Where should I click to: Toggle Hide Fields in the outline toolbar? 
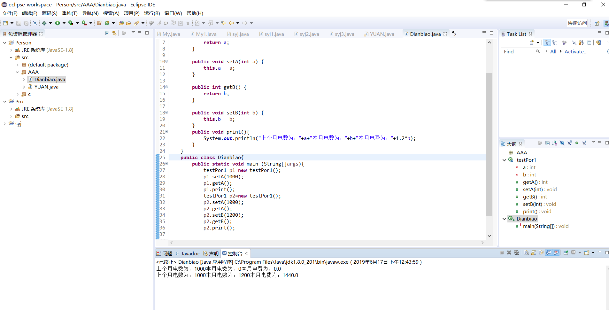click(x=562, y=143)
